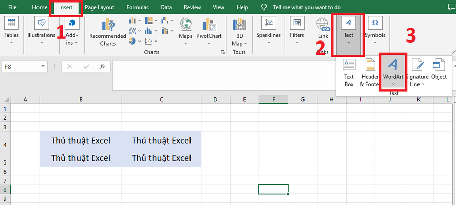The image size is (456, 205).
Task: Select cell C5 containing Thủ thuật Excel
Action: [162, 158]
